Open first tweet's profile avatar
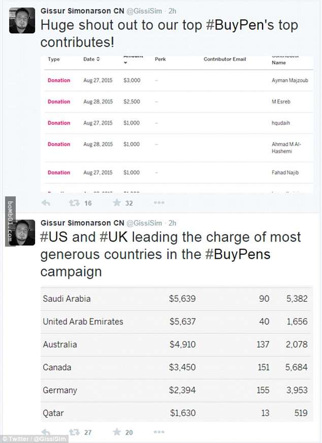This screenshot has height=443, width=322. (22, 21)
